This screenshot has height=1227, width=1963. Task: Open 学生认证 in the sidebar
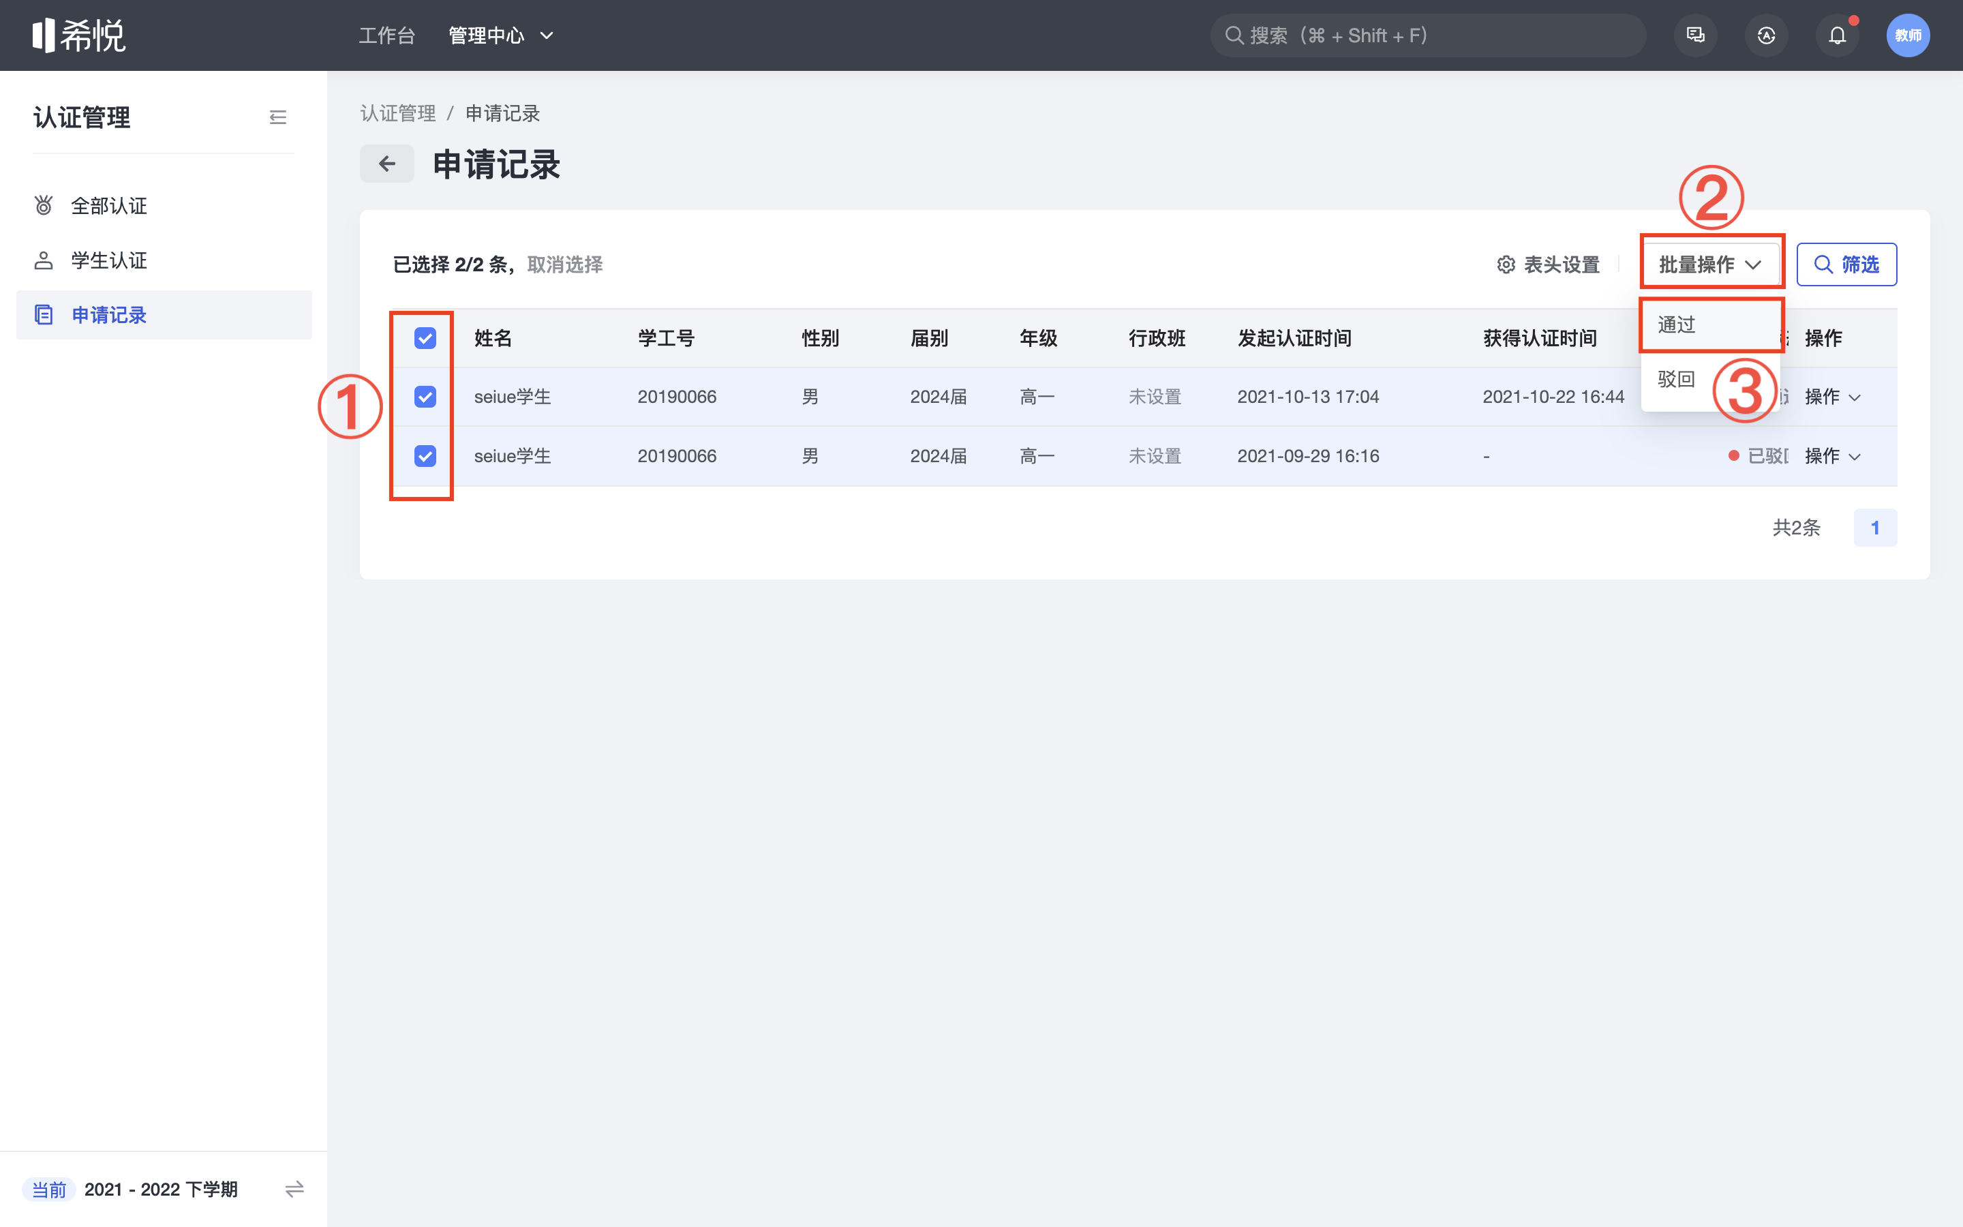tap(164, 260)
